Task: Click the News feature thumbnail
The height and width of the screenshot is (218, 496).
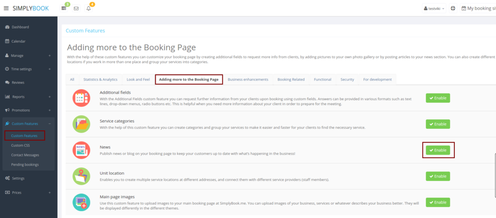Action: pos(81,150)
